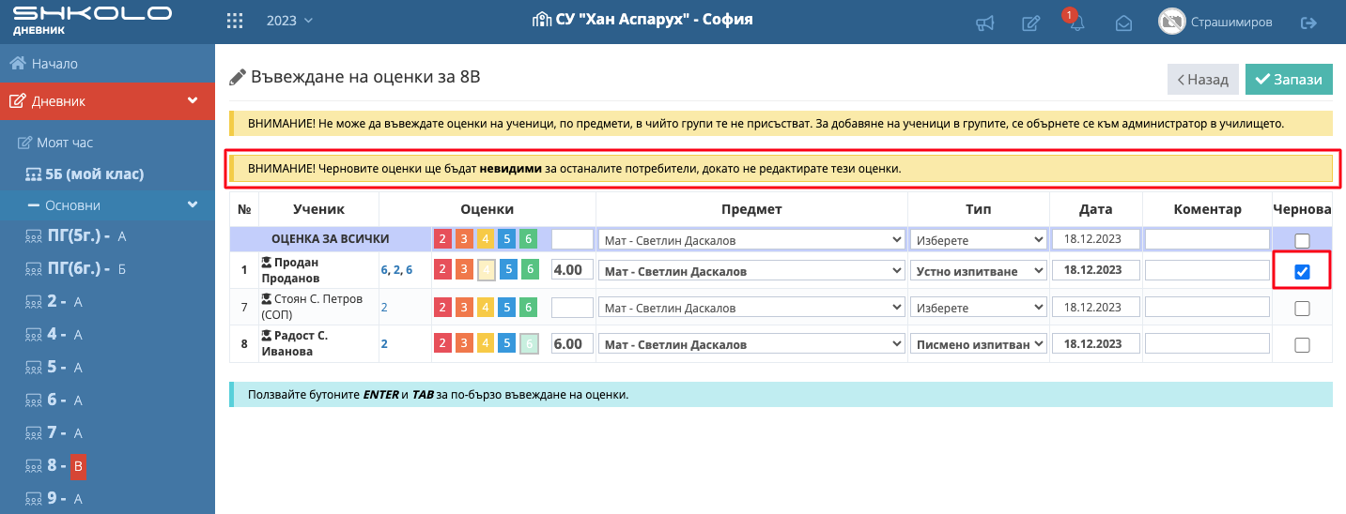This screenshot has height=514, width=1346.
Task: Open notifications bell icon
Action: [1076, 23]
